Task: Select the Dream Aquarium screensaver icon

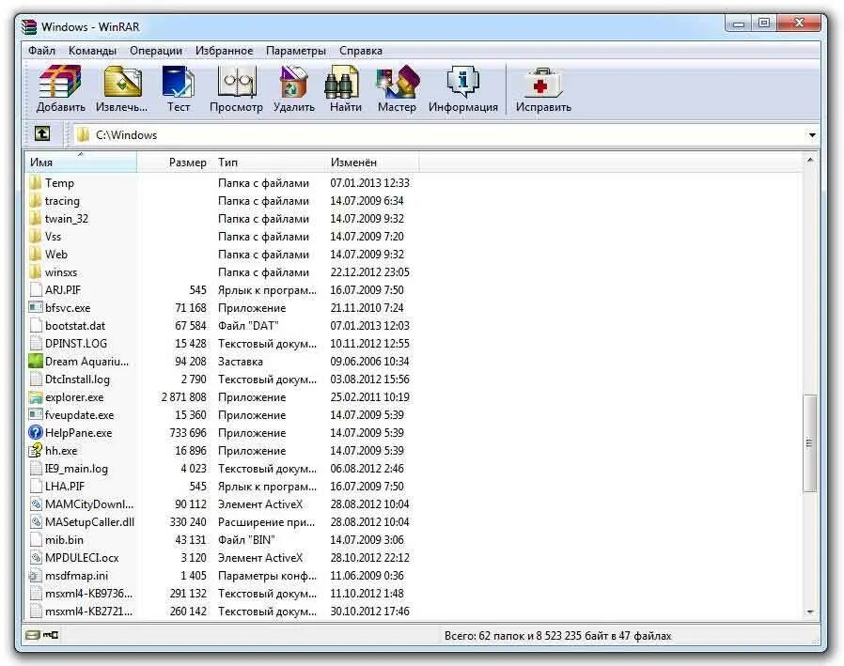Action: pyautogui.click(x=36, y=361)
